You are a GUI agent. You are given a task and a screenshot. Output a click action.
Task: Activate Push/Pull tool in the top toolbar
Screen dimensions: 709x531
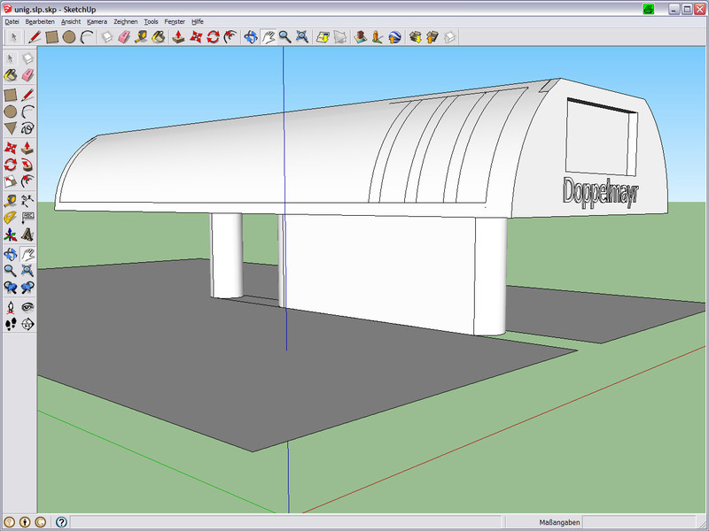click(x=179, y=37)
